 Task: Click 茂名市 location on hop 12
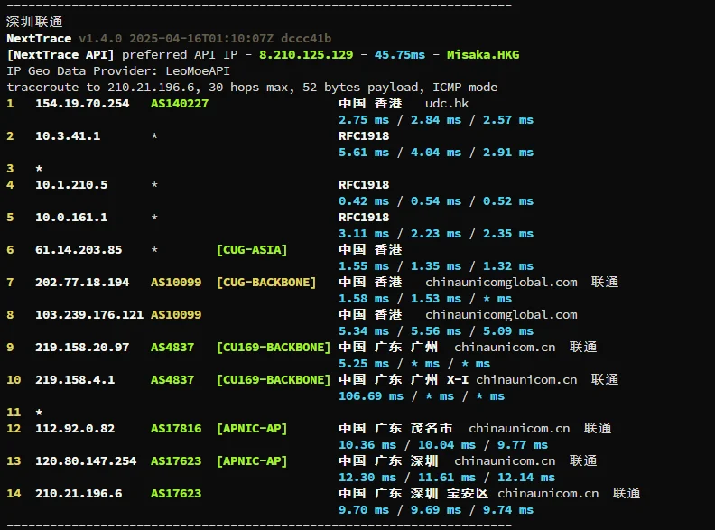431,428
